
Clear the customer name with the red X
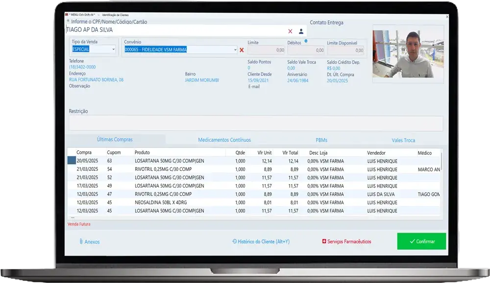click(290, 31)
